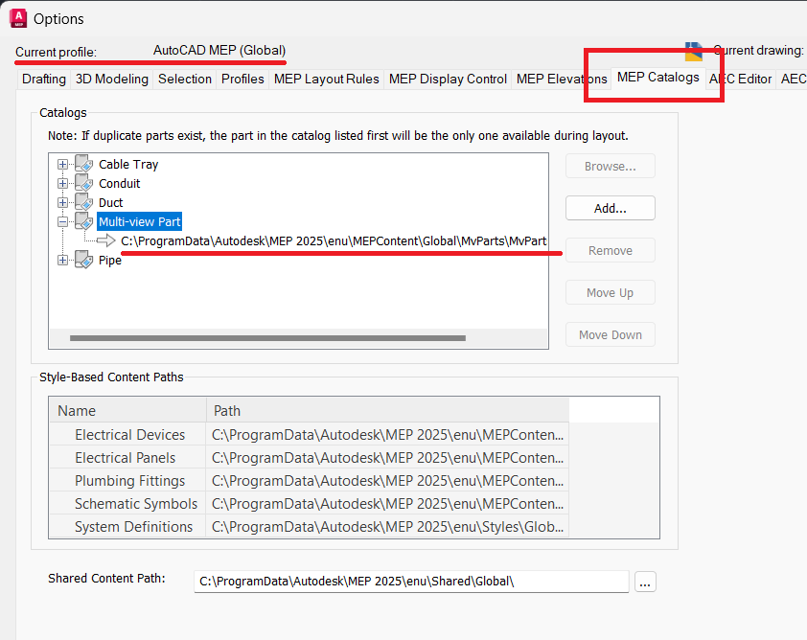Go to the MEP Layout Rules tab
This screenshot has height=640, width=807.
(326, 79)
